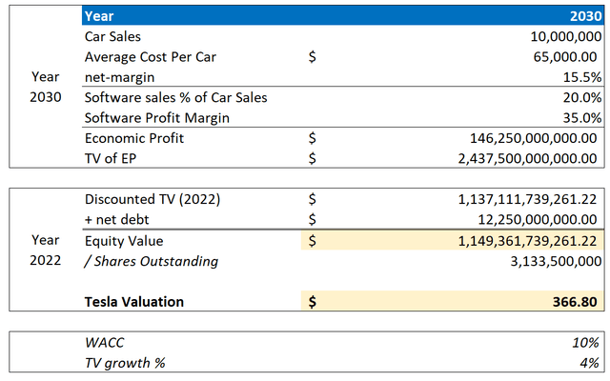This screenshot has width=610, height=381.
Task: Click the Tesla Valuation 366.80 cell
Action: coord(581,301)
